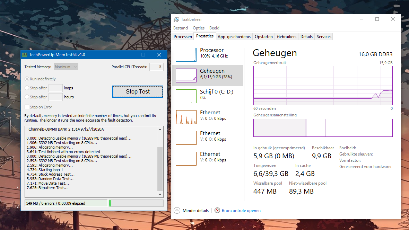Minimize the Taakbeheer window
The width and height of the screenshot is (409, 230).
362,19
